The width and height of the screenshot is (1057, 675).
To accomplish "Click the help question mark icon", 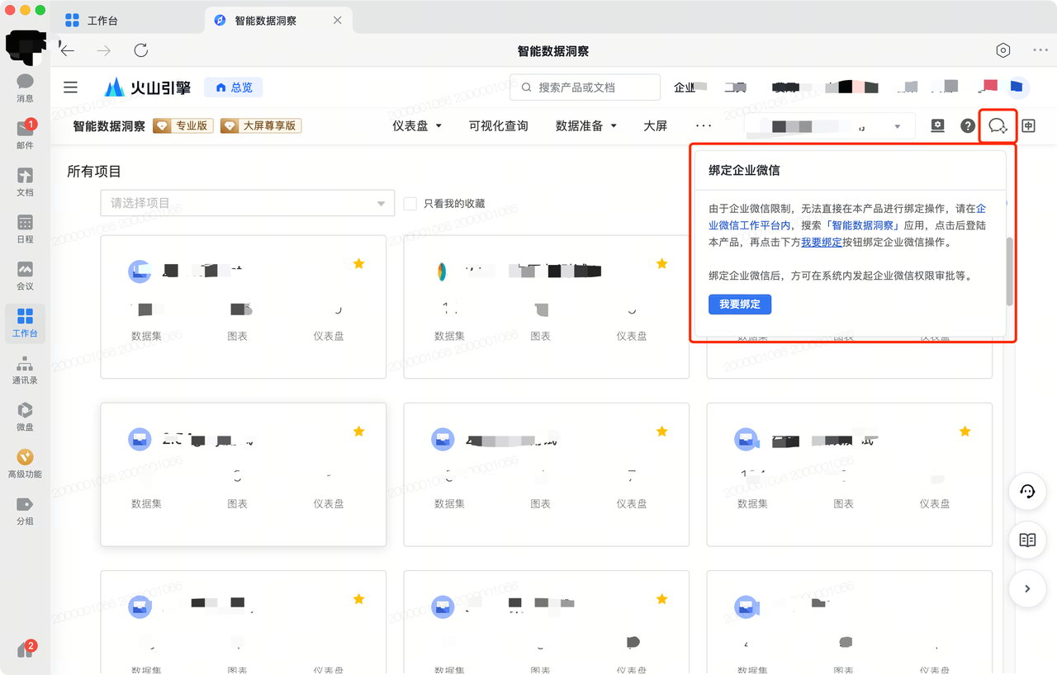I will tap(968, 126).
